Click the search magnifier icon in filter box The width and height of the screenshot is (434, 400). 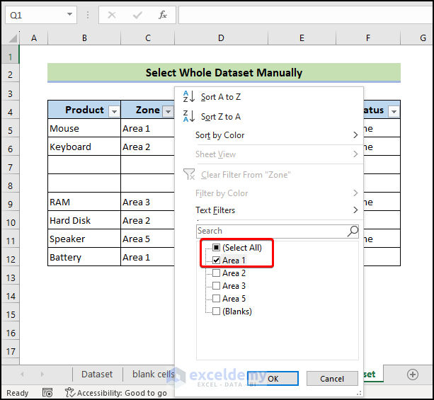[x=353, y=231]
